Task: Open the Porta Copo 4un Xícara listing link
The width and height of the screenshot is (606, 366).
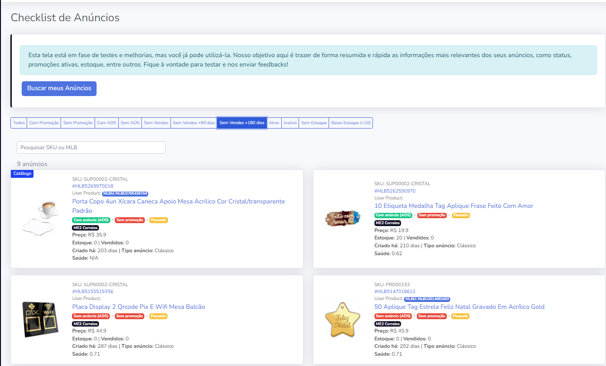Action: pyautogui.click(x=178, y=201)
